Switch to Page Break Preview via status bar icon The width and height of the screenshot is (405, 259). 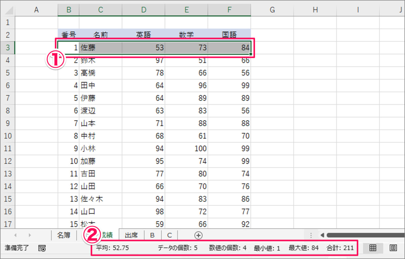(x=393, y=248)
